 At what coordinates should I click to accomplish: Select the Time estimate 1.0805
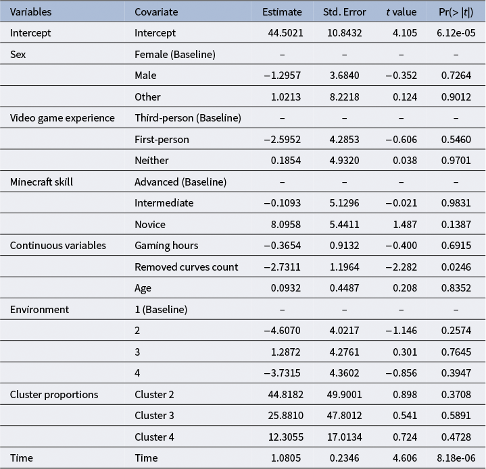tap(286, 458)
